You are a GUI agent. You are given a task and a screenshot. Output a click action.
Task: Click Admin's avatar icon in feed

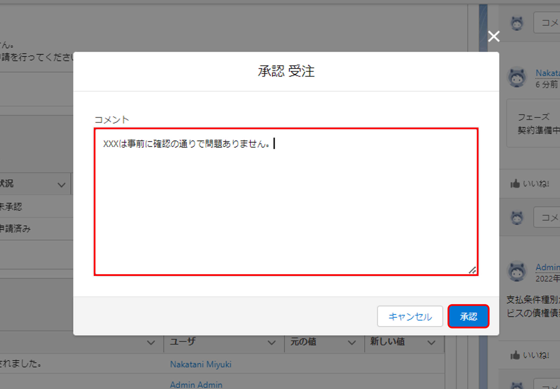click(x=517, y=271)
